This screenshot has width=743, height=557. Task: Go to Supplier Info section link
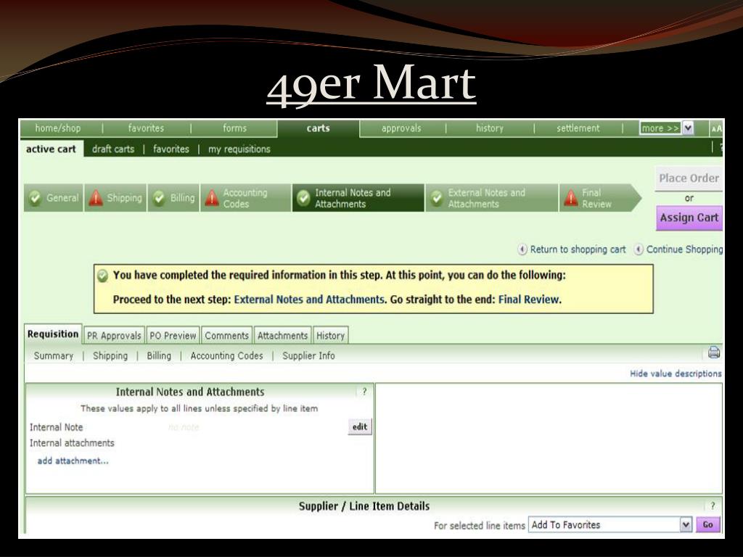[x=308, y=355]
